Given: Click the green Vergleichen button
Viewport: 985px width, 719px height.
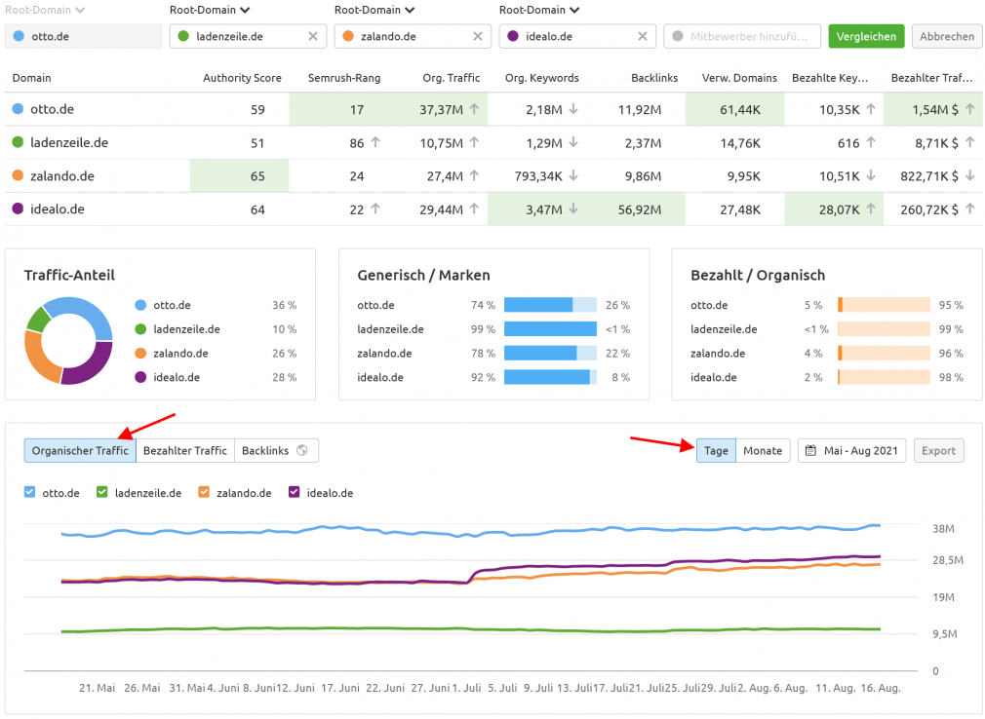Looking at the screenshot, I should pyautogui.click(x=866, y=36).
